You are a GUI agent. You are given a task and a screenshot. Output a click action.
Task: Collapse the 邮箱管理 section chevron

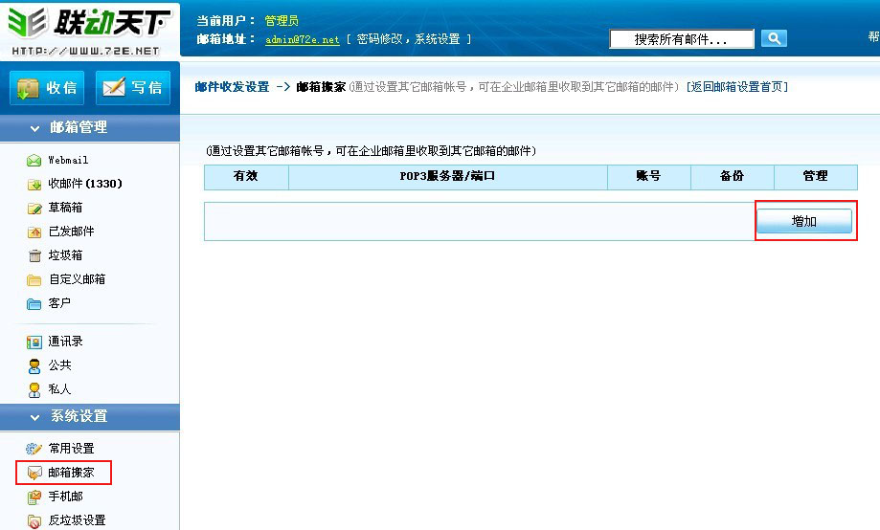point(34,128)
